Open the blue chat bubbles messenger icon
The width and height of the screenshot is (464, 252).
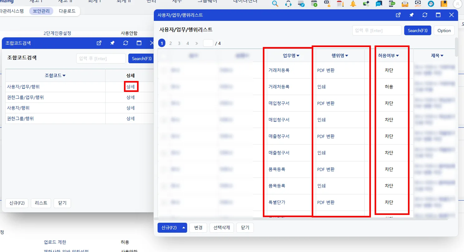[379, 4]
